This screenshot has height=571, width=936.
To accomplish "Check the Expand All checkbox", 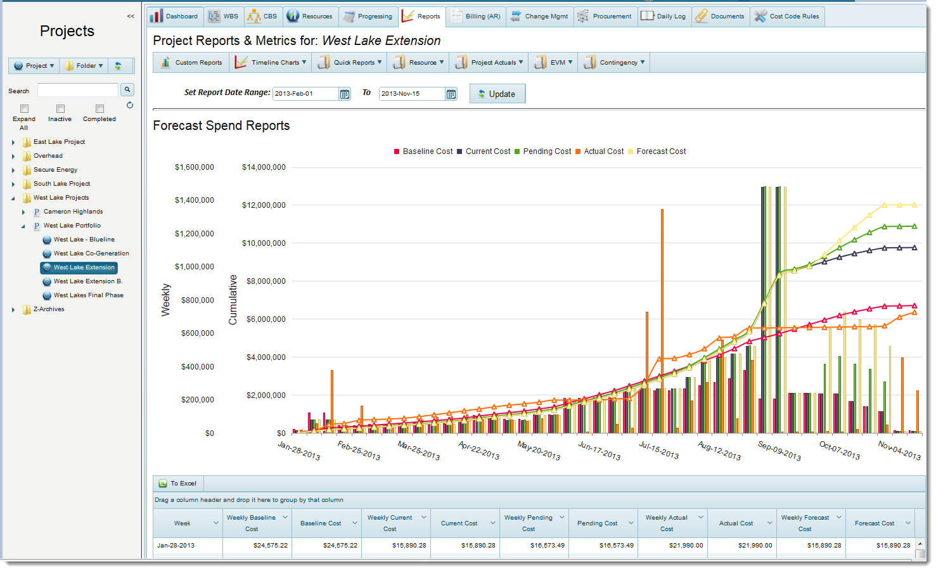I will 23,108.
